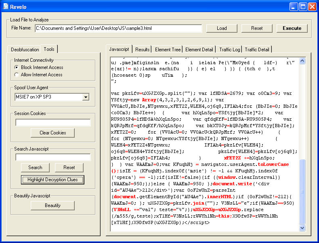Open the Traffic Detail tab
Viewport: 319px width, 243px height.
point(257,50)
